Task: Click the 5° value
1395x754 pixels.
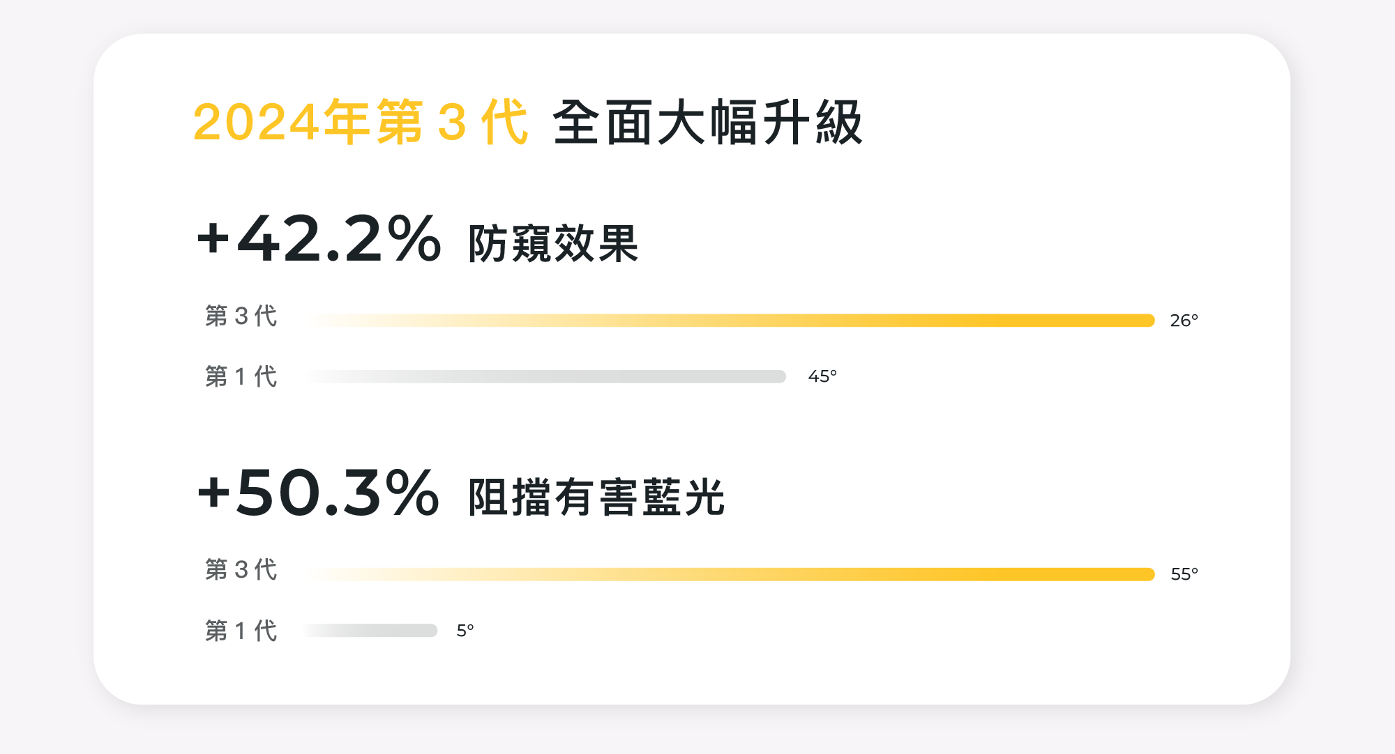Action: point(465,631)
